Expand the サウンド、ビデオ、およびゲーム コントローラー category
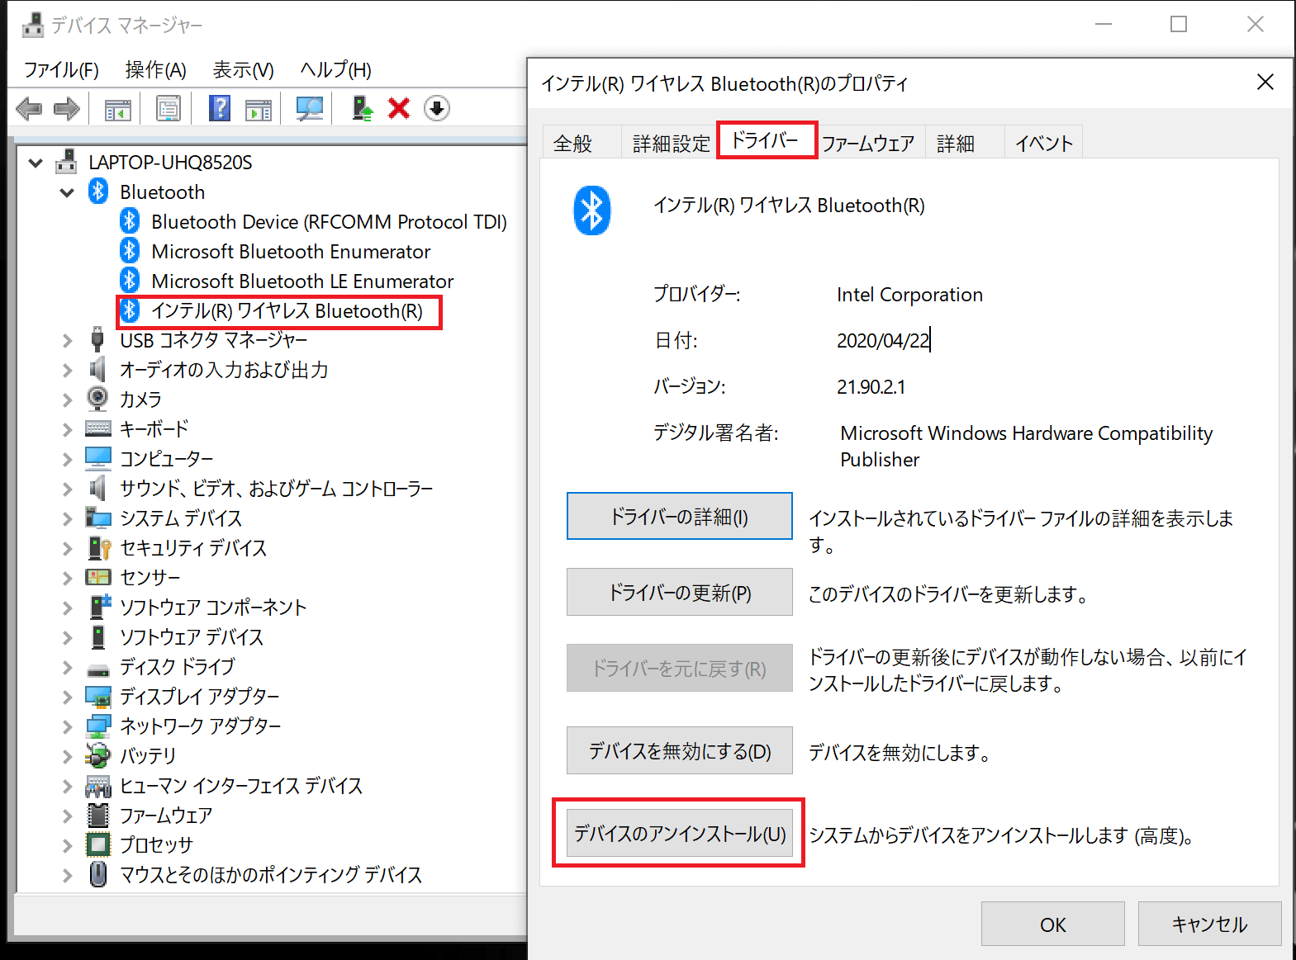1296x960 pixels. click(67, 489)
